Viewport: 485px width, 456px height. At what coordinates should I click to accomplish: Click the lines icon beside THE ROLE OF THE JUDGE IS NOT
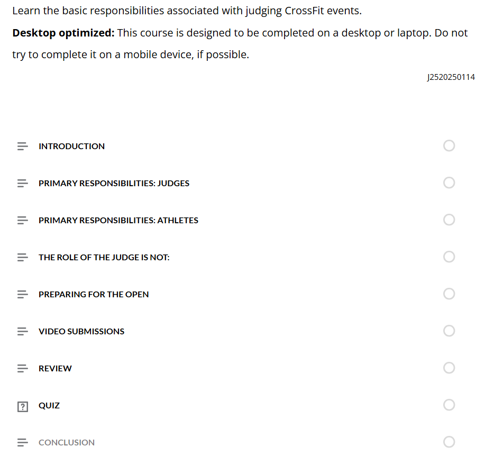pos(23,258)
